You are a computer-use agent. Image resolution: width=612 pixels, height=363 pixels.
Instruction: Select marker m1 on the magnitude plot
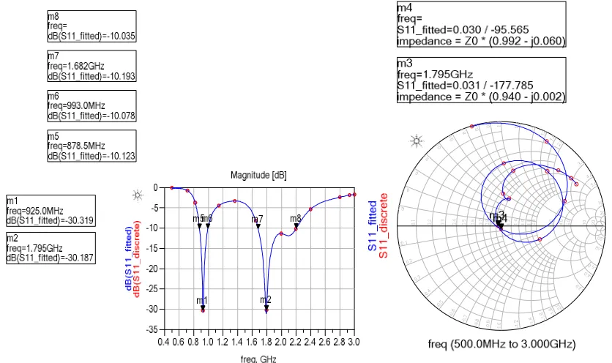click(203, 307)
